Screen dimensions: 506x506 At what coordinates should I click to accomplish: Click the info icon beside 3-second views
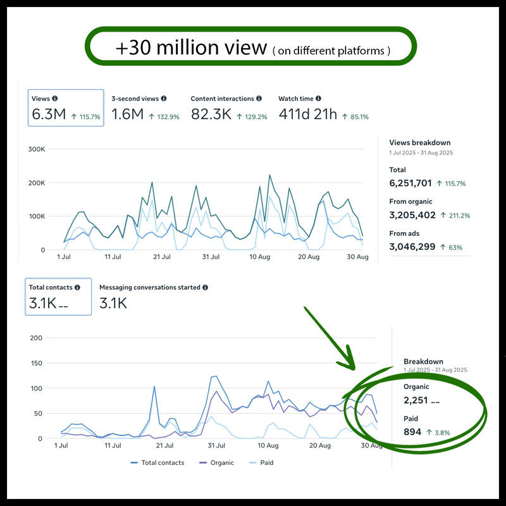point(164,99)
